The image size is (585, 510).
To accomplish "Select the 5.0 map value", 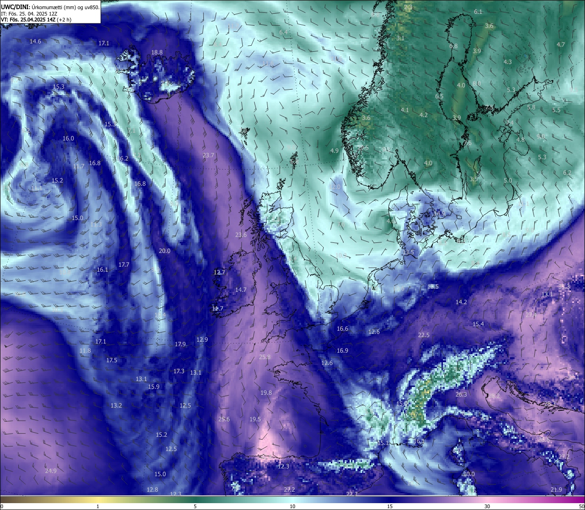I will (508, 180).
